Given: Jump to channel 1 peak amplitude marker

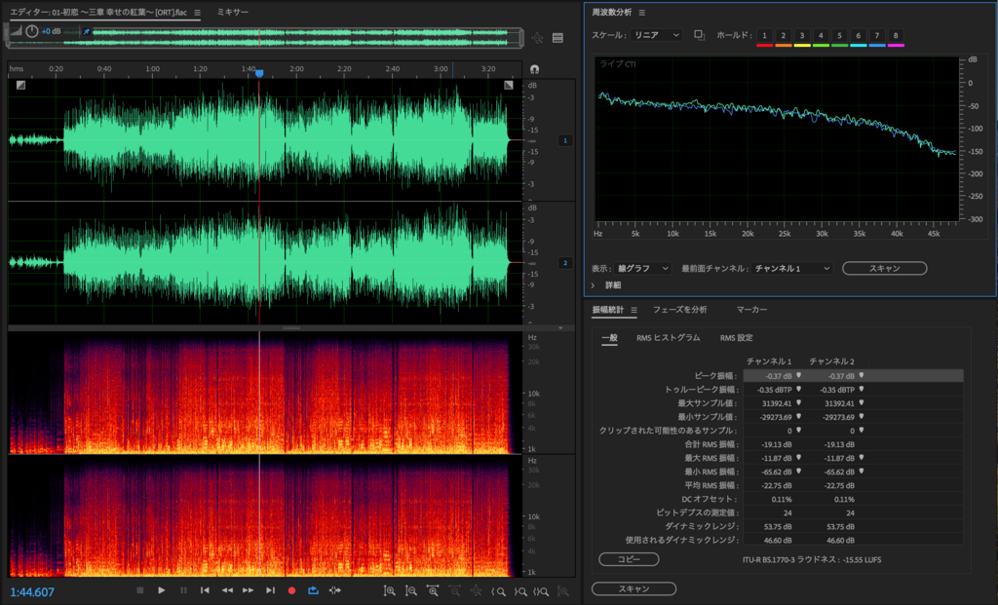Looking at the screenshot, I should [799, 375].
